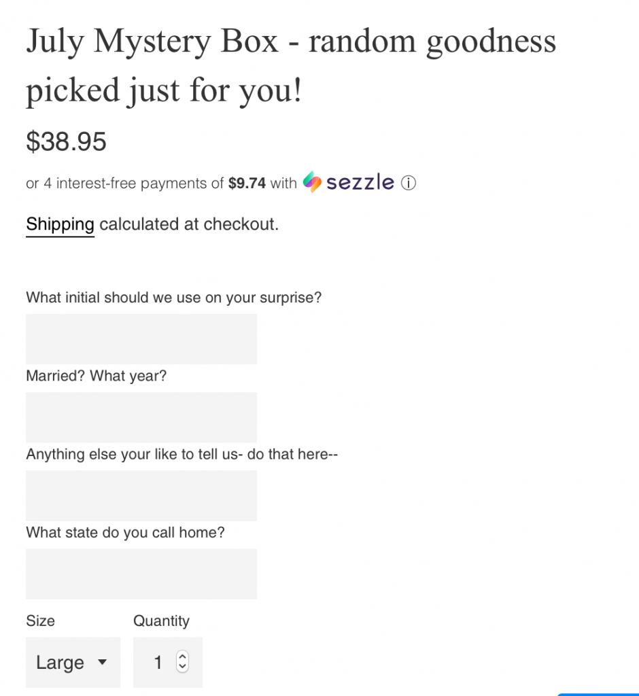Focus the surprise initial input field
Screen dimensions: 639x696
pos(141,338)
